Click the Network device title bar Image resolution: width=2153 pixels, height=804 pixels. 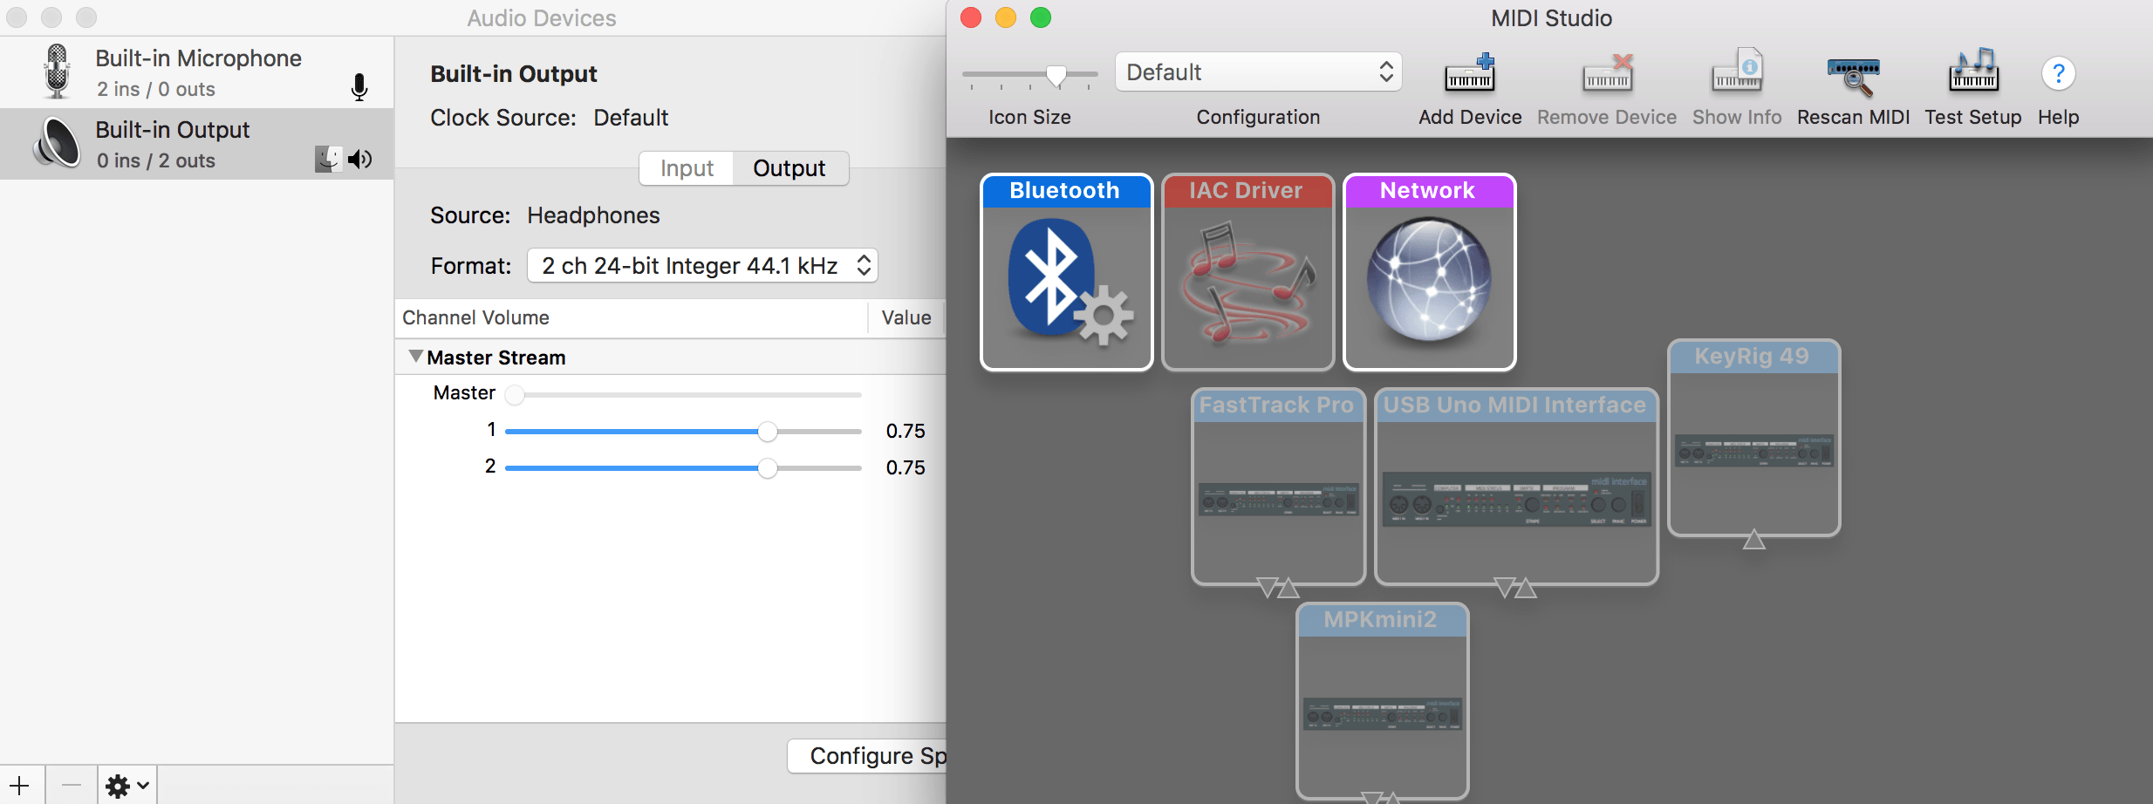coord(1429,191)
